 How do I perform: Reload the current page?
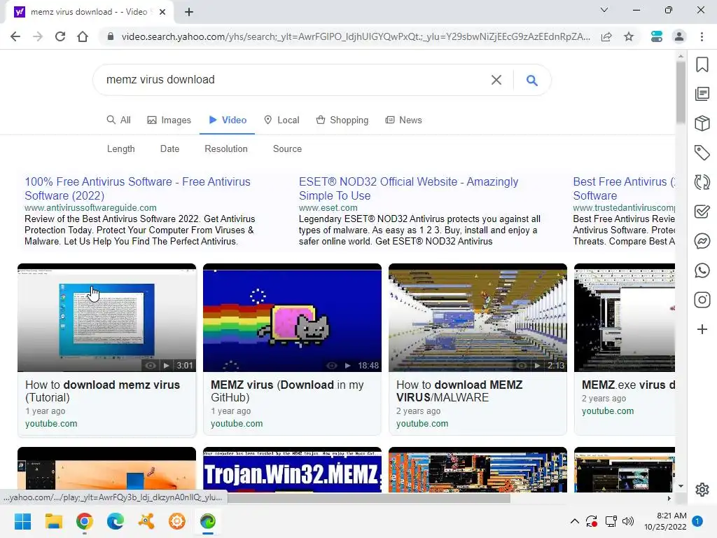click(x=60, y=36)
